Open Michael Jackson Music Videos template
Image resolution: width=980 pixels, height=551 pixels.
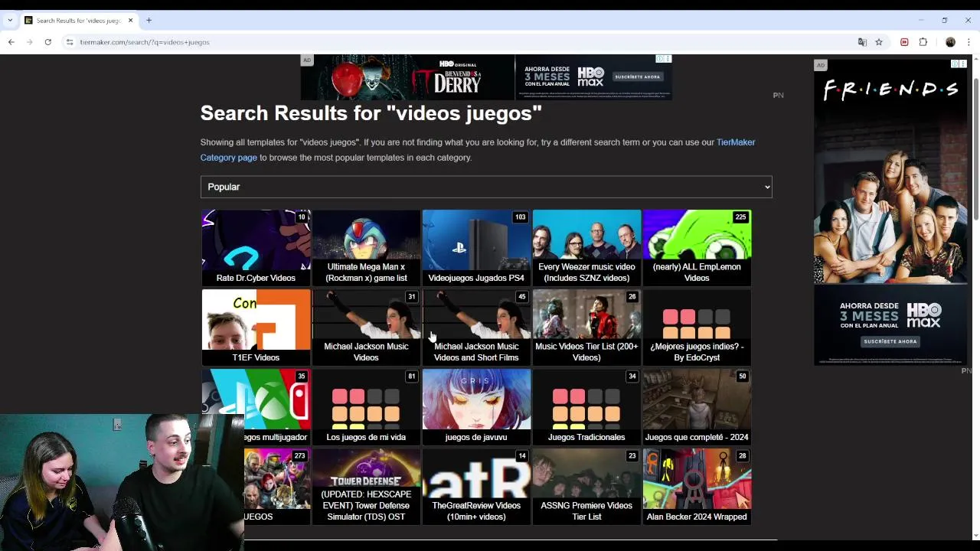tap(366, 327)
